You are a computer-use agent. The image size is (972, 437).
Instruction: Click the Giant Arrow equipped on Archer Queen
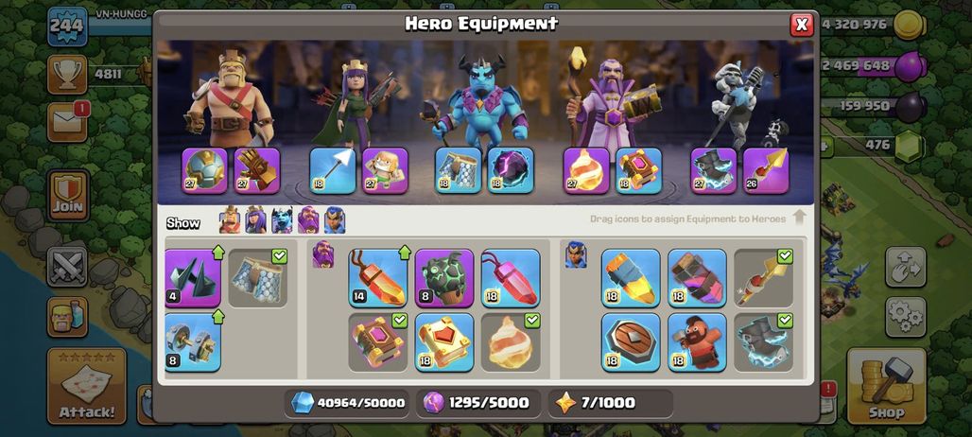pos(333,170)
